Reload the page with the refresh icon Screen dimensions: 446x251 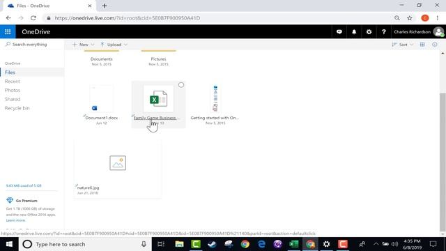coord(33,18)
